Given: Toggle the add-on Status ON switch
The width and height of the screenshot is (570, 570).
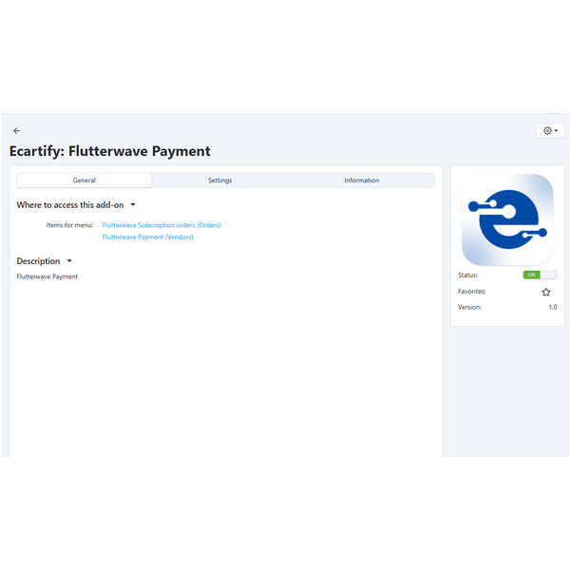Looking at the screenshot, I should (540, 275).
